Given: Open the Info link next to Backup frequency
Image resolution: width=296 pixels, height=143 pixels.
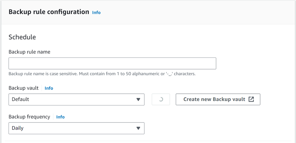Looking at the screenshot, I should coord(60,117).
